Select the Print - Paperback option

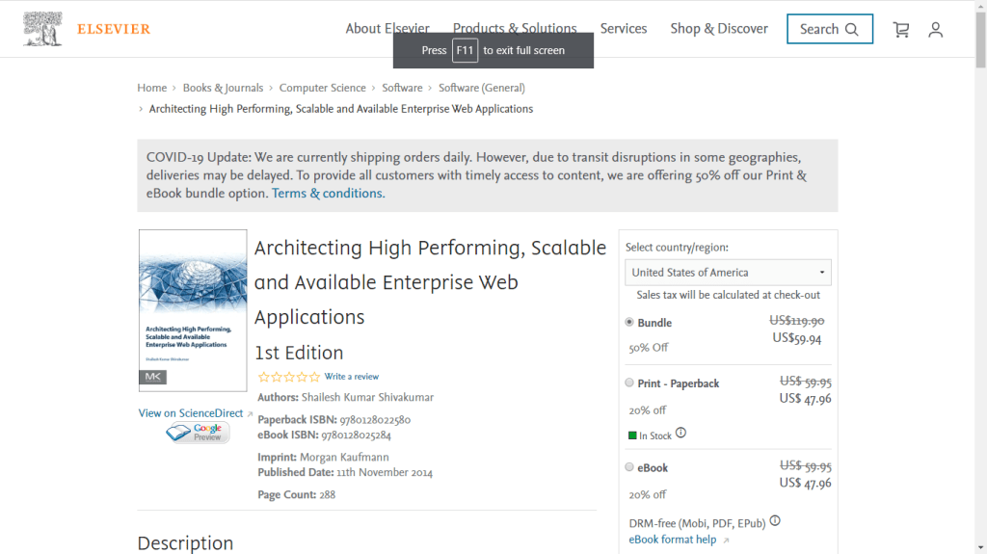tap(629, 383)
